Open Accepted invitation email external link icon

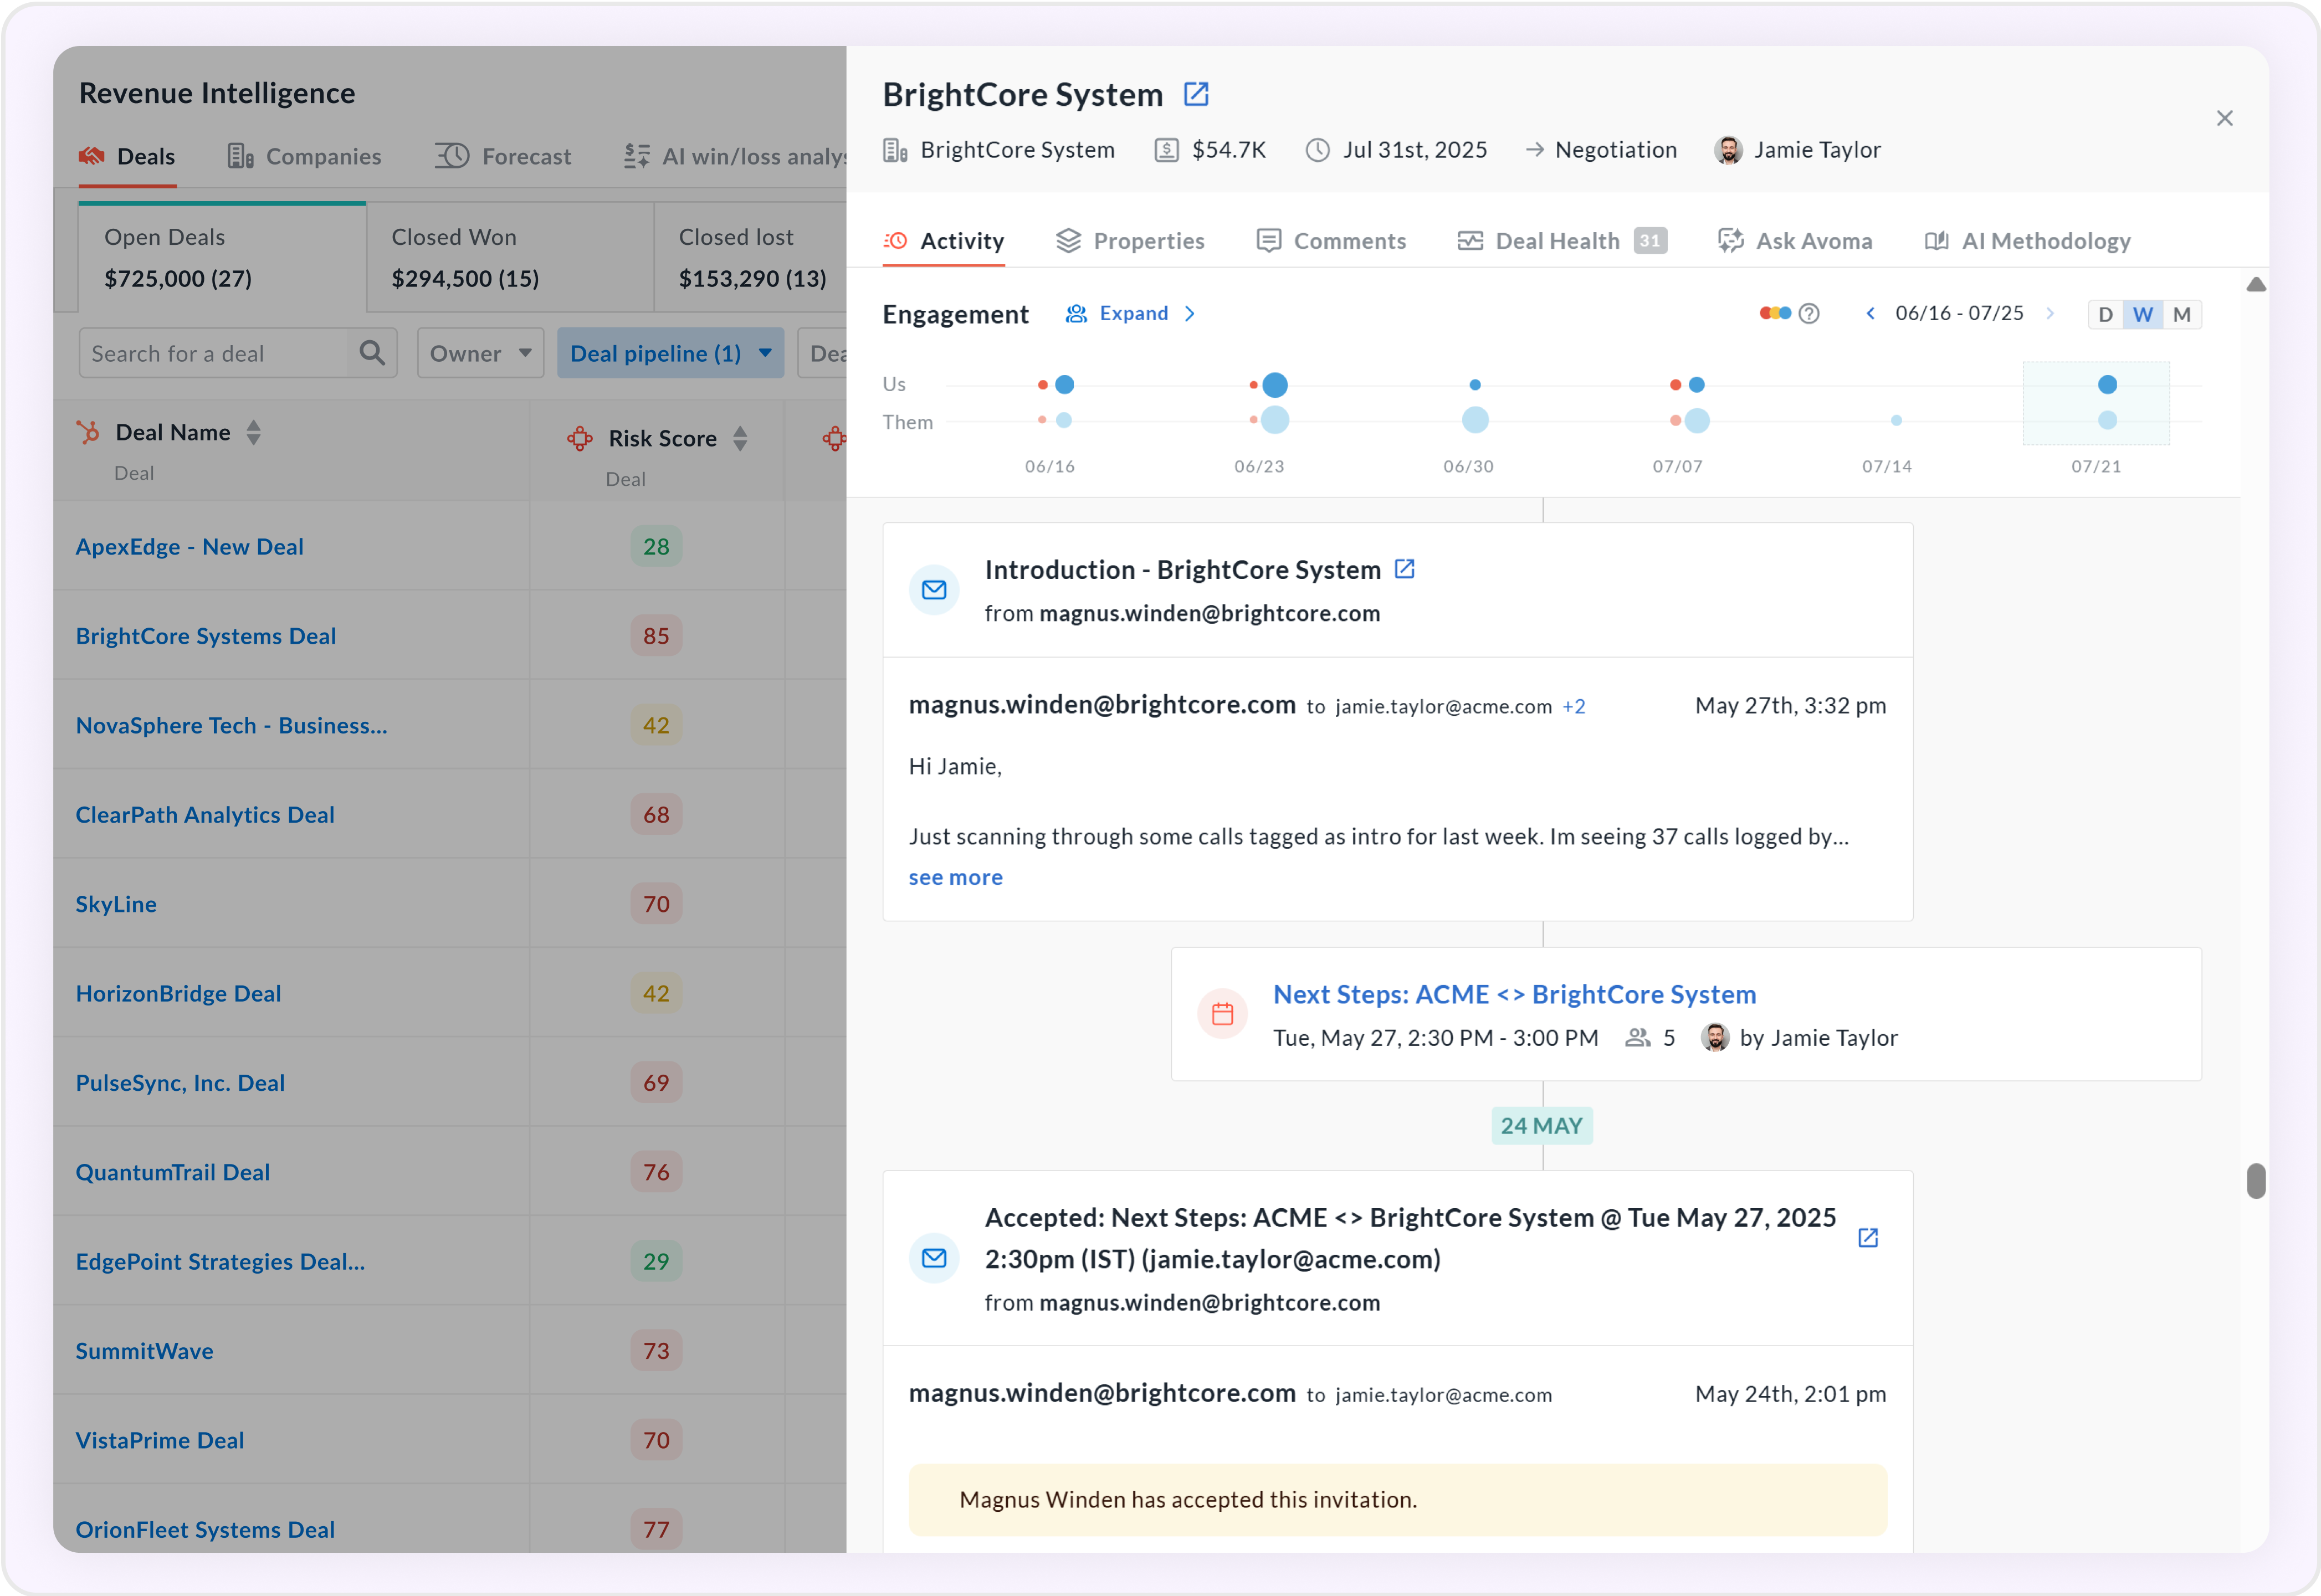[x=1867, y=1238]
